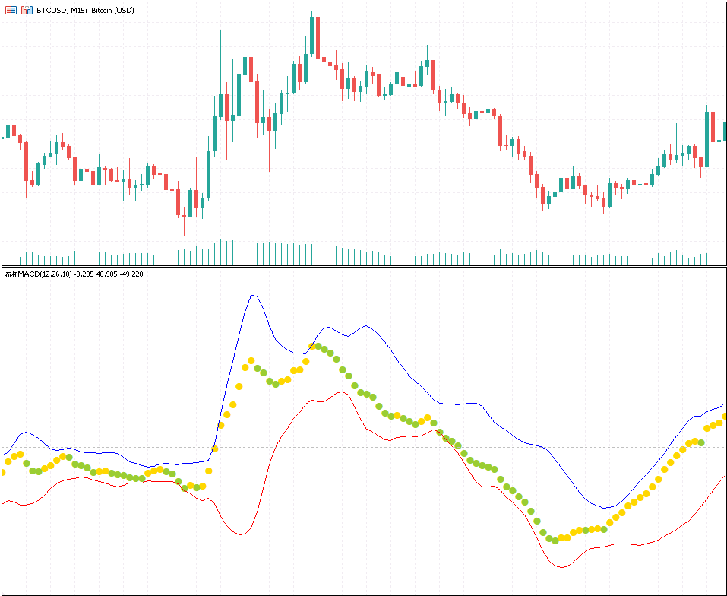
Task: Click the rightmost green candle on chart
Action: point(725,132)
